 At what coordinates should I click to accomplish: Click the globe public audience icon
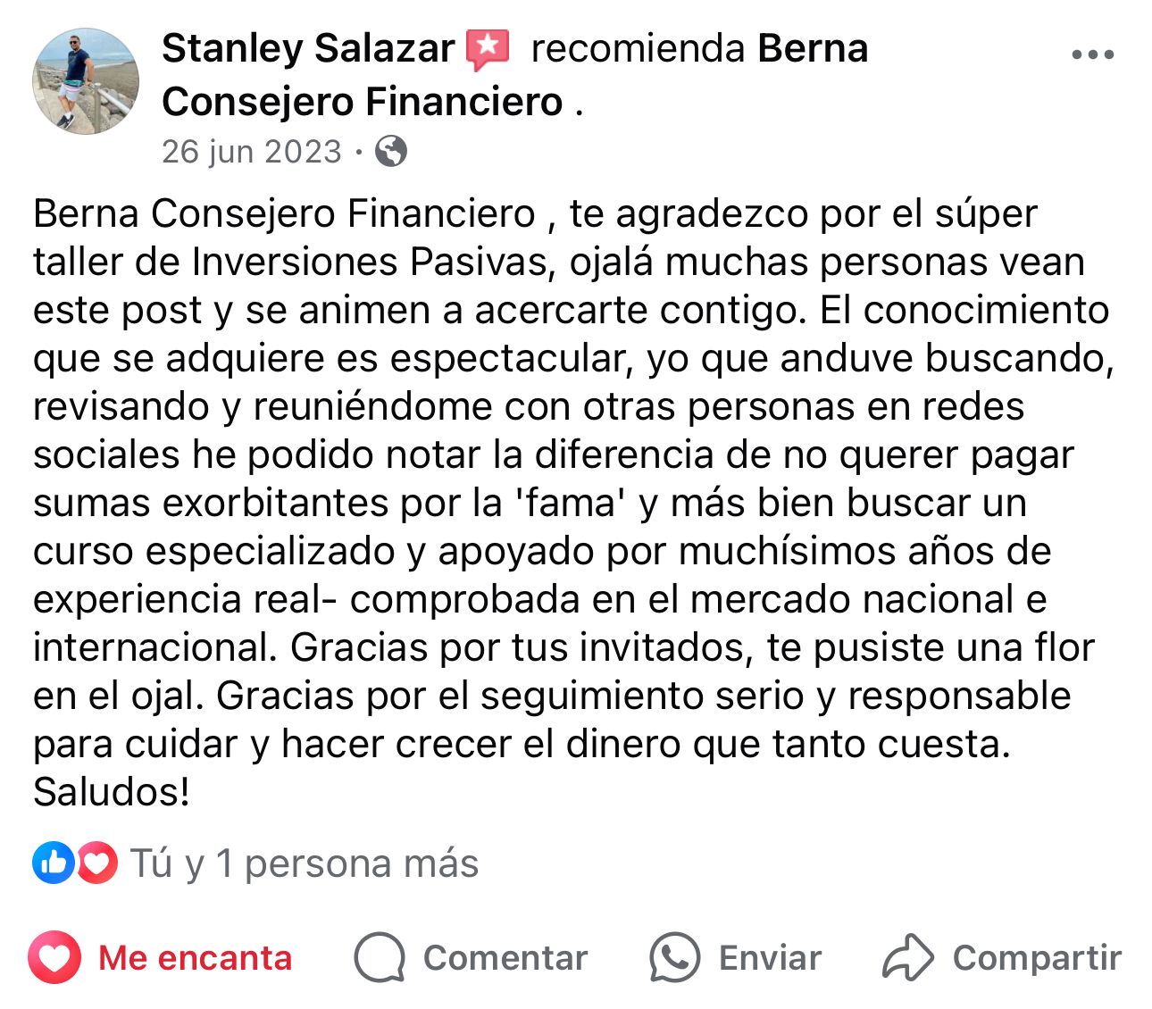[x=391, y=152]
